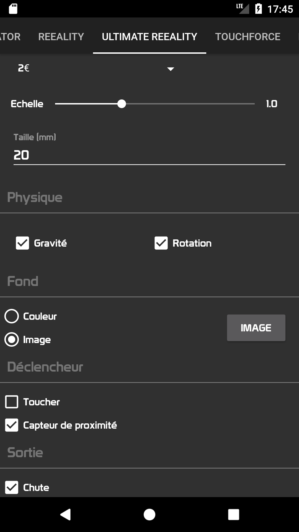Screen dimensions: 299x532
Task: Select the Image radio option
Action: 12,340
